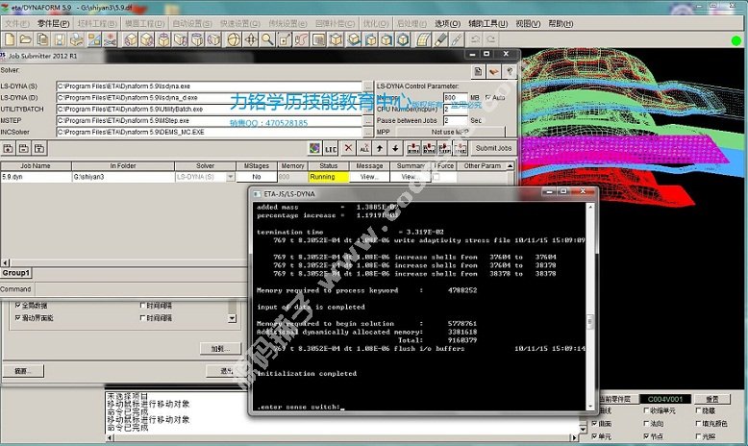Browse for the LS-DYNA (S) solver path

pyautogui.click(x=368, y=87)
